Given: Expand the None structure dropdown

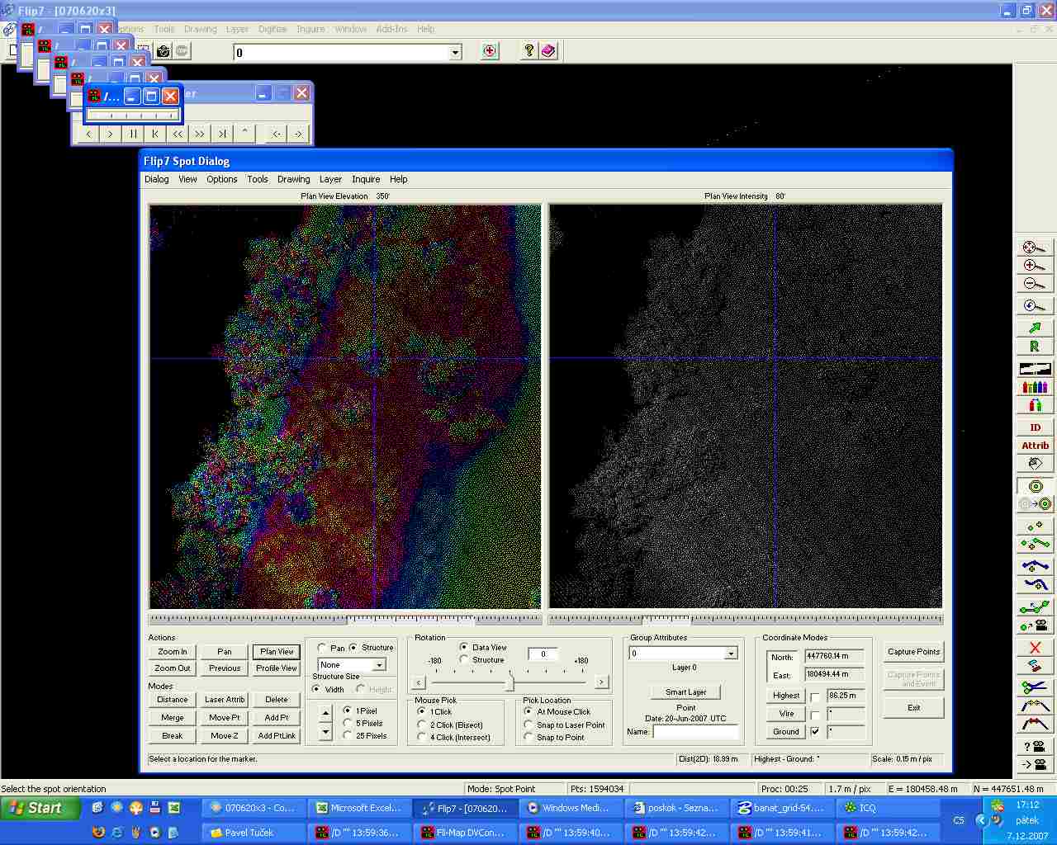Looking at the screenshot, I should pyautogui.click(x=379, y=665).
